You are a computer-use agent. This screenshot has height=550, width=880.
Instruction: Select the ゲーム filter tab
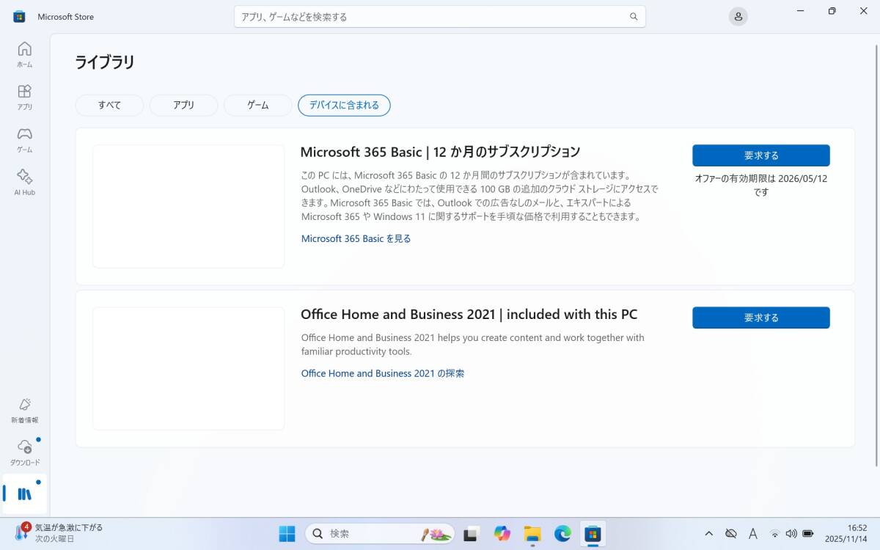click(257, 105)
